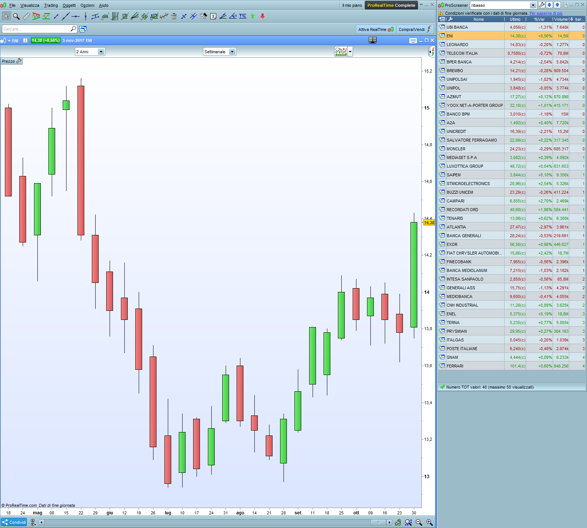
Task: Click the chart horizontal scrollbar thumb
Action: click(x=378, y=522)
